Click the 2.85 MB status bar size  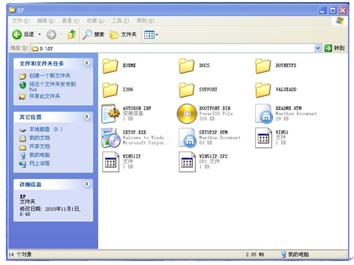(255, 254)
